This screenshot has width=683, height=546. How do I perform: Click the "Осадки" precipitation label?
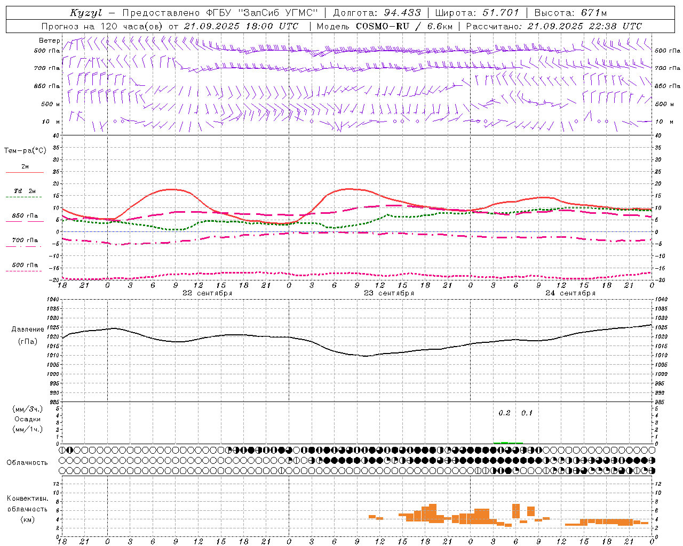28,419
